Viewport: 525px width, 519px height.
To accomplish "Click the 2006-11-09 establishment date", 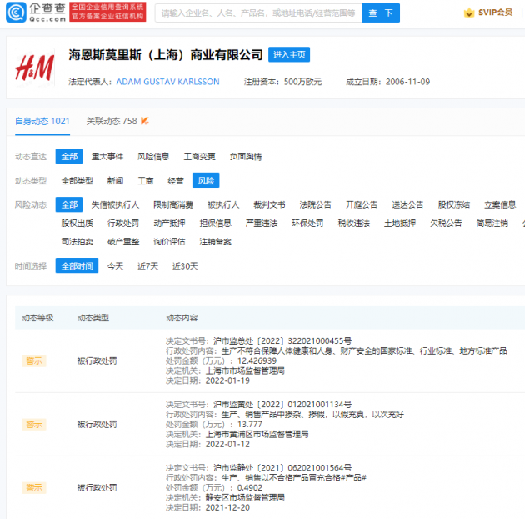I will [407, 82].
